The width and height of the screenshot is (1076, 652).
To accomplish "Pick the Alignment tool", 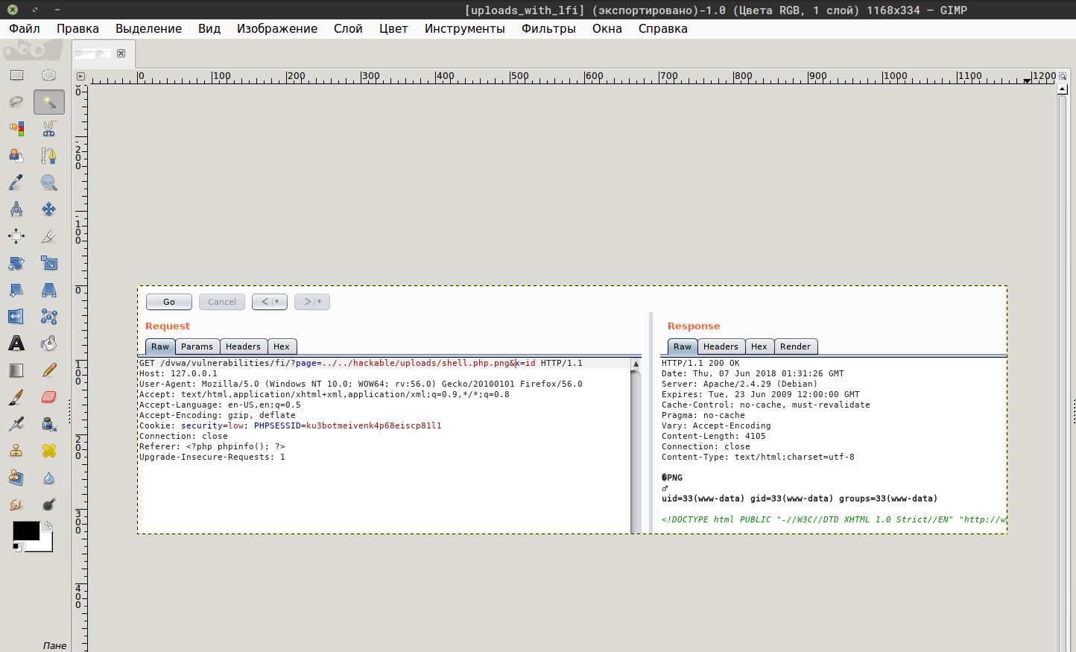I will (16, 236).
